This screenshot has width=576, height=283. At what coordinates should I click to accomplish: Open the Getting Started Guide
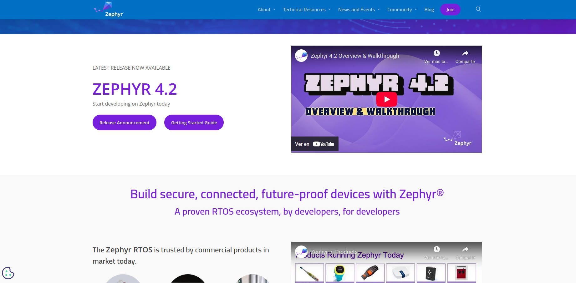(194, 122)
